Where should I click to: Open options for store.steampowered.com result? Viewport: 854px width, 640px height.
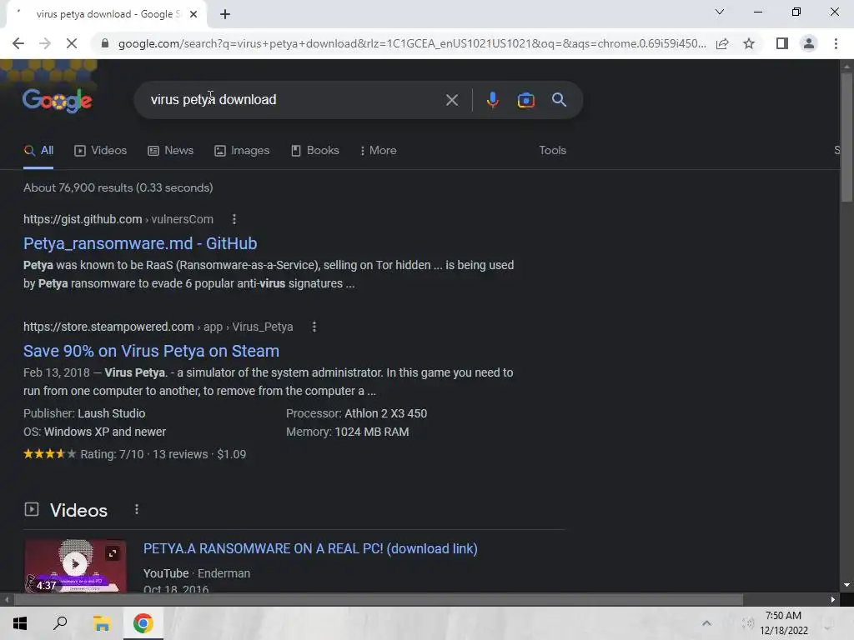[314, 327]
